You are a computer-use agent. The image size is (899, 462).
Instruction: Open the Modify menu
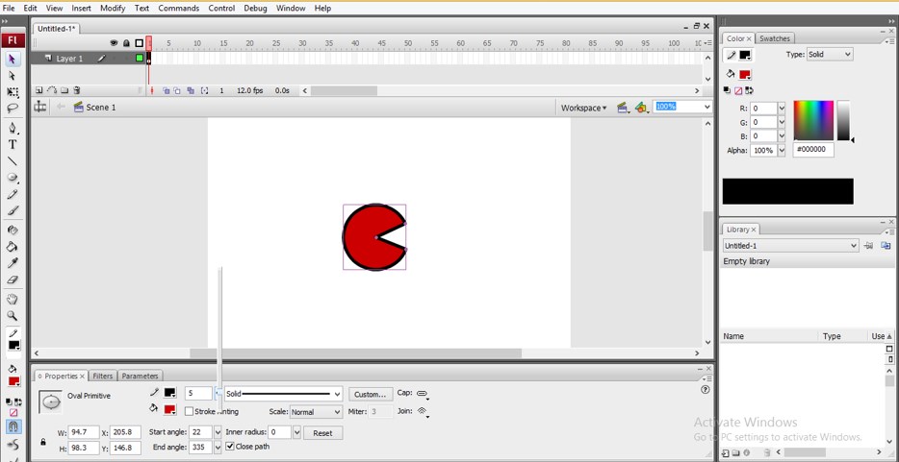coord(113,8)
